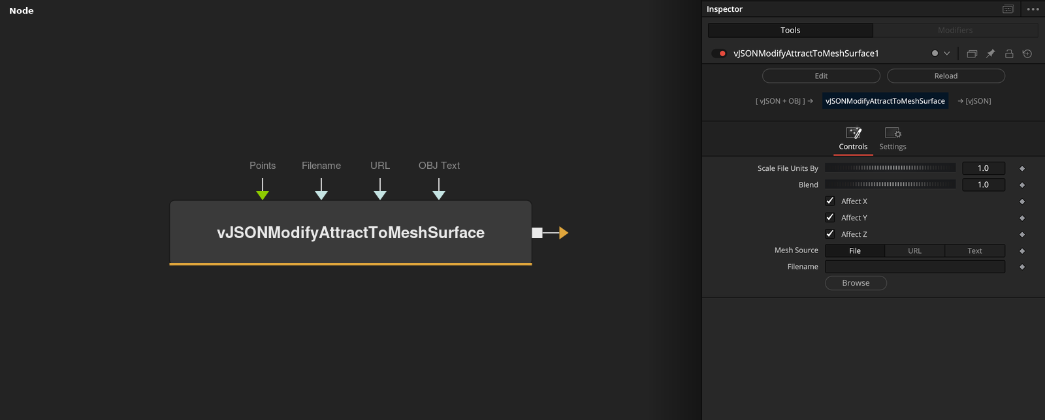This screenshot has width=1045, height=420.
Task: Click the Inspector display mode icon
Action: 1008,9
